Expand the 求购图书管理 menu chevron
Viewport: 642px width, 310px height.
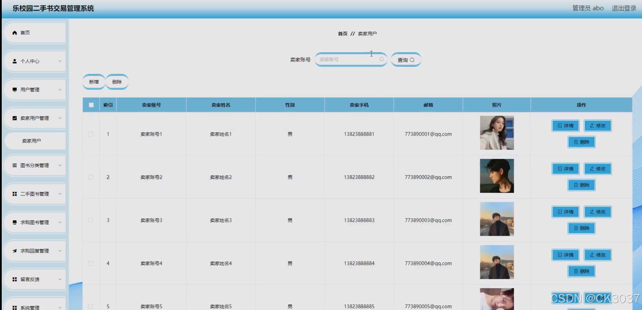60,222
